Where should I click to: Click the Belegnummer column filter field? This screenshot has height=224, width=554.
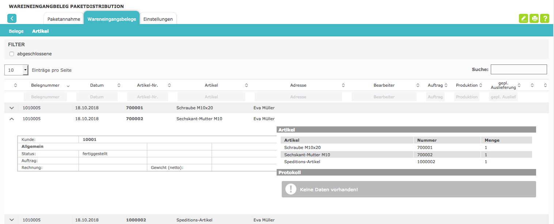[45, 97]
